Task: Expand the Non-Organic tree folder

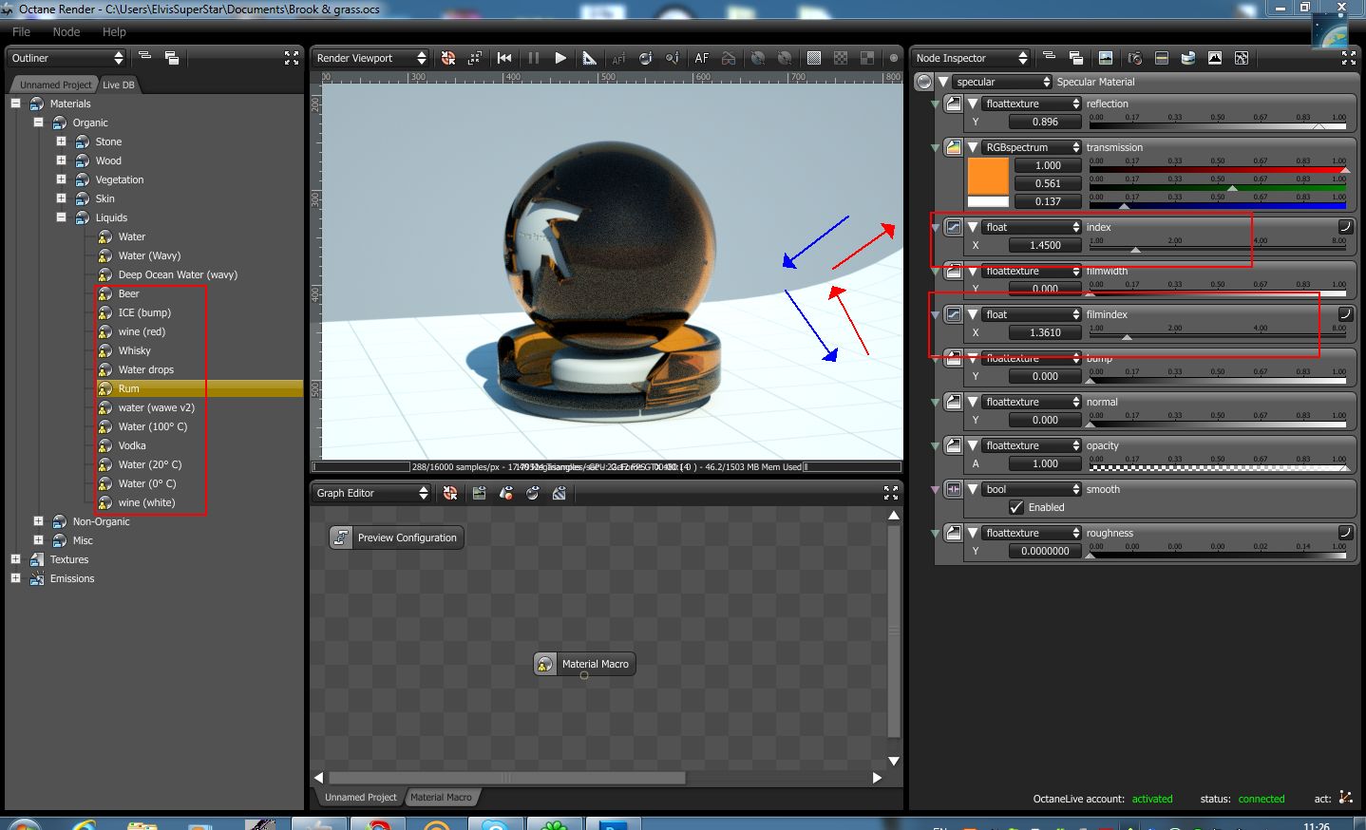Action: [x=38, y=521]
